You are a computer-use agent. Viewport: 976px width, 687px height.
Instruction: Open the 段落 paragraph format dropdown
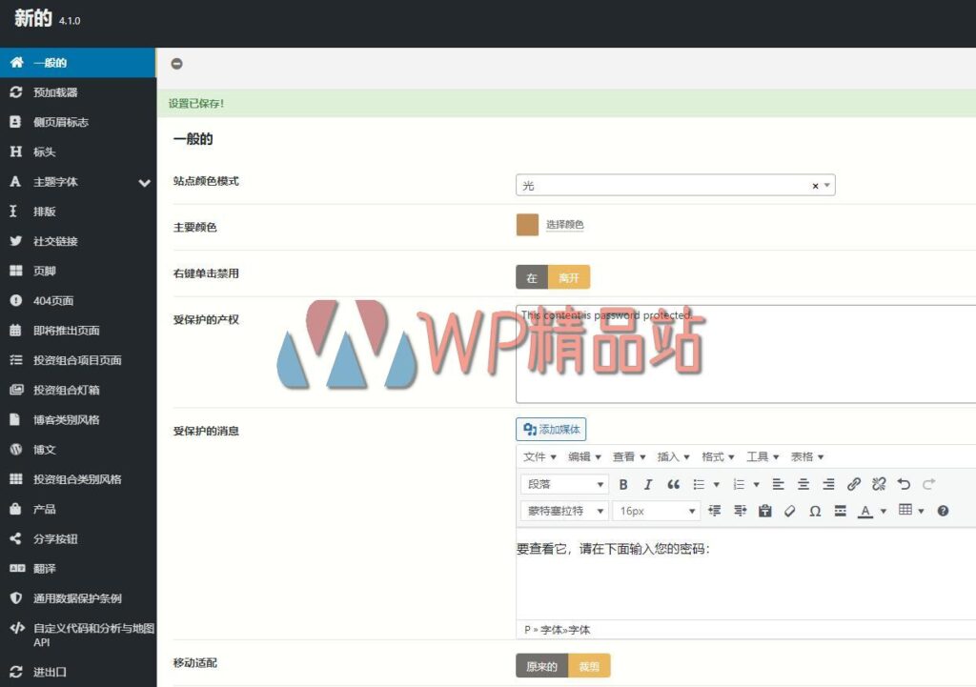[x=564, y=484]
